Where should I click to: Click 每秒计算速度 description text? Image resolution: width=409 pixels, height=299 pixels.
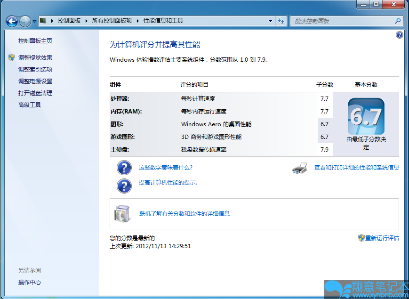click(198, 98)
